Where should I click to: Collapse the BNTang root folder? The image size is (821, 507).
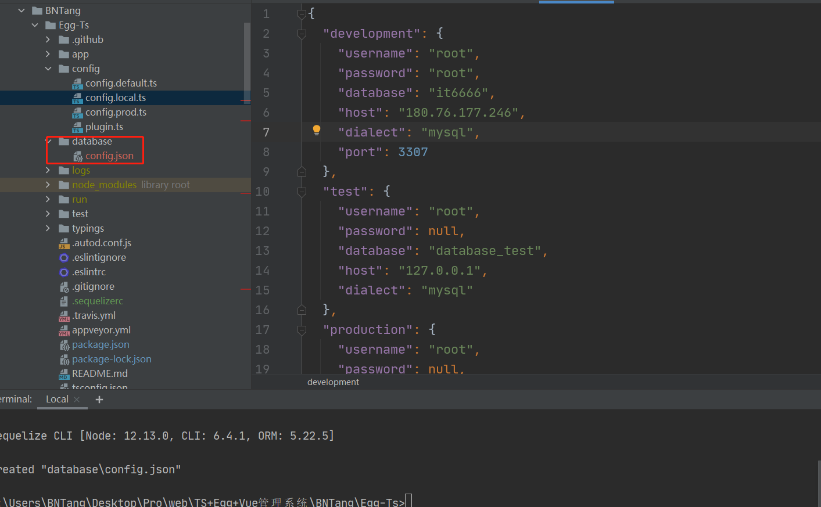(x=21, y=10)
